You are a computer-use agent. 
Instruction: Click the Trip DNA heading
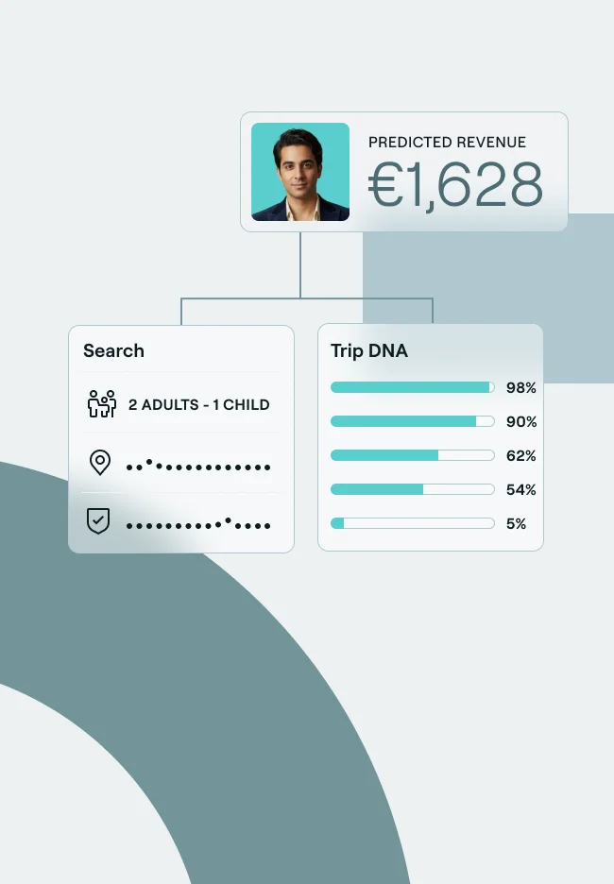point(369,350)
